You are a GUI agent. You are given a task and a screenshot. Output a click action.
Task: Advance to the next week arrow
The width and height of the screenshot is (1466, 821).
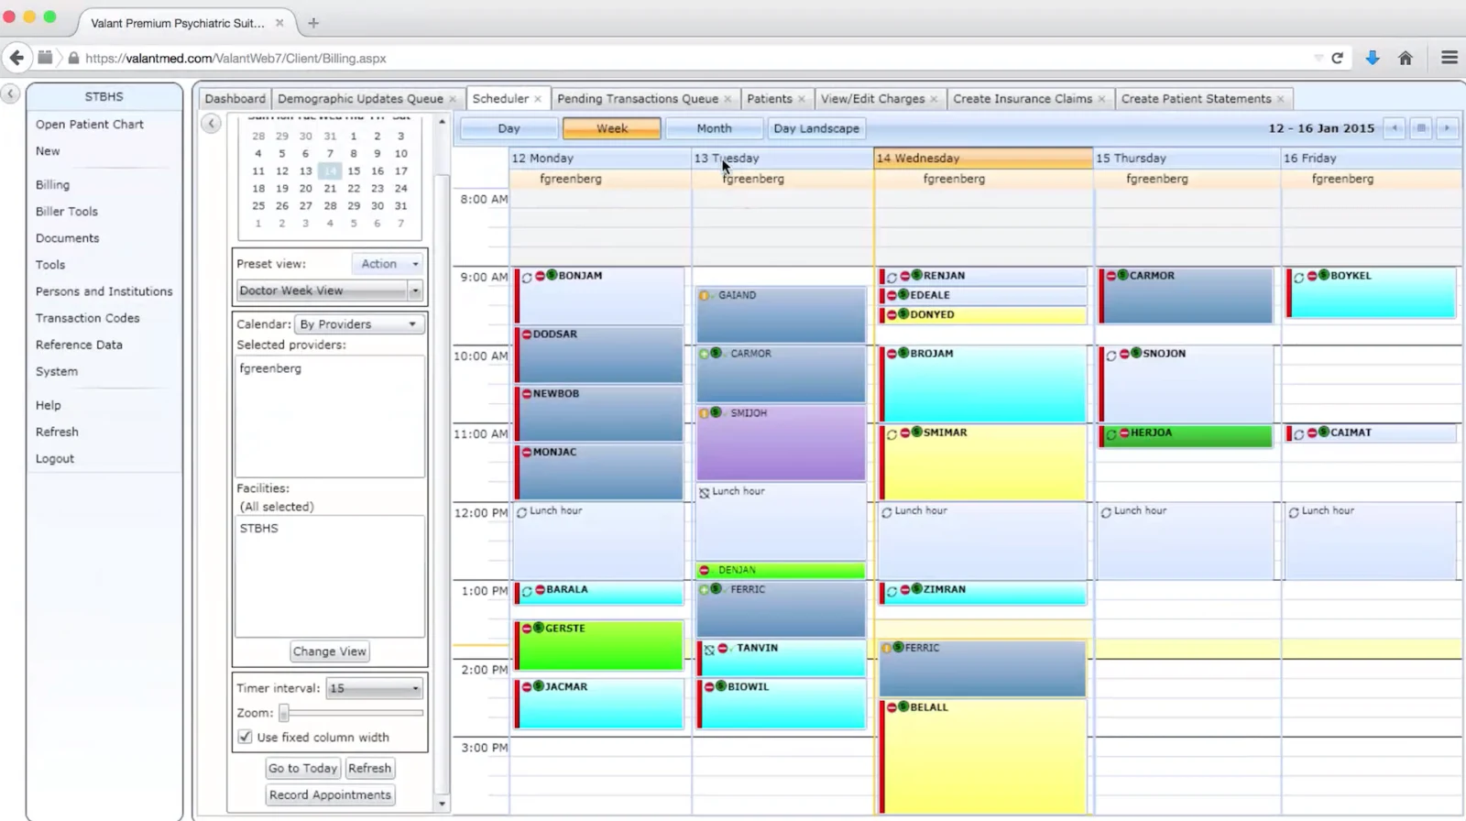[x=1448, y=128]
